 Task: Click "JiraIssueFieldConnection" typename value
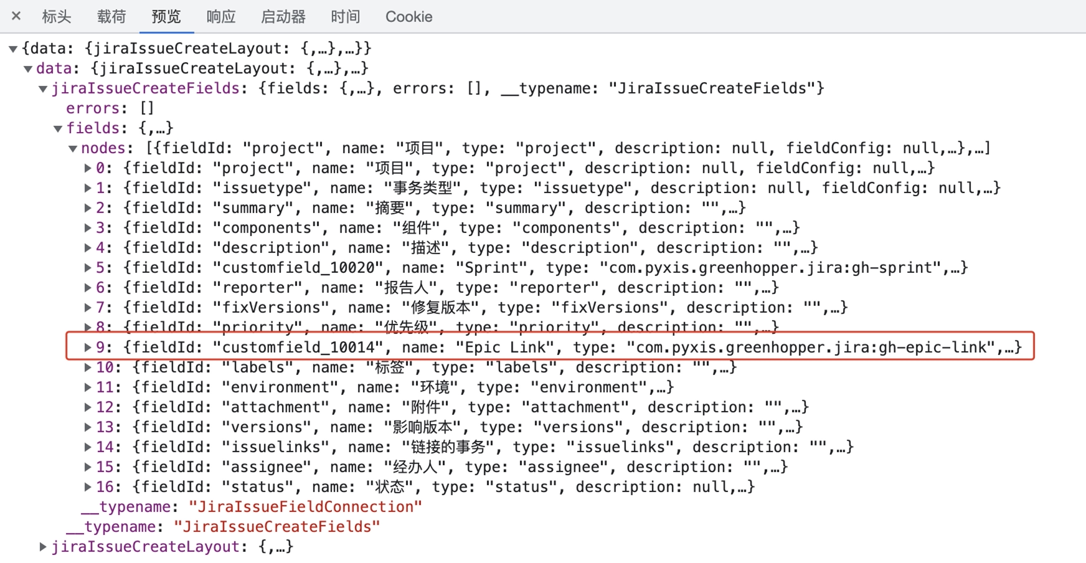[x=305, y=507]
